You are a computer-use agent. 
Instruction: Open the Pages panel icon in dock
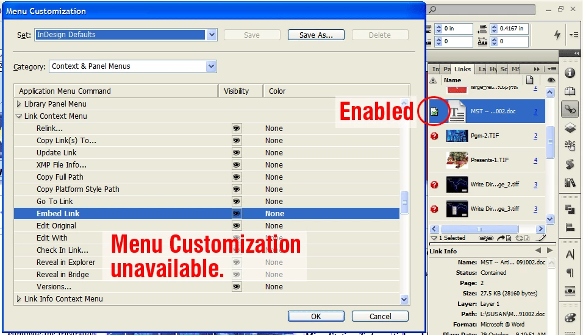click(570, 91)
